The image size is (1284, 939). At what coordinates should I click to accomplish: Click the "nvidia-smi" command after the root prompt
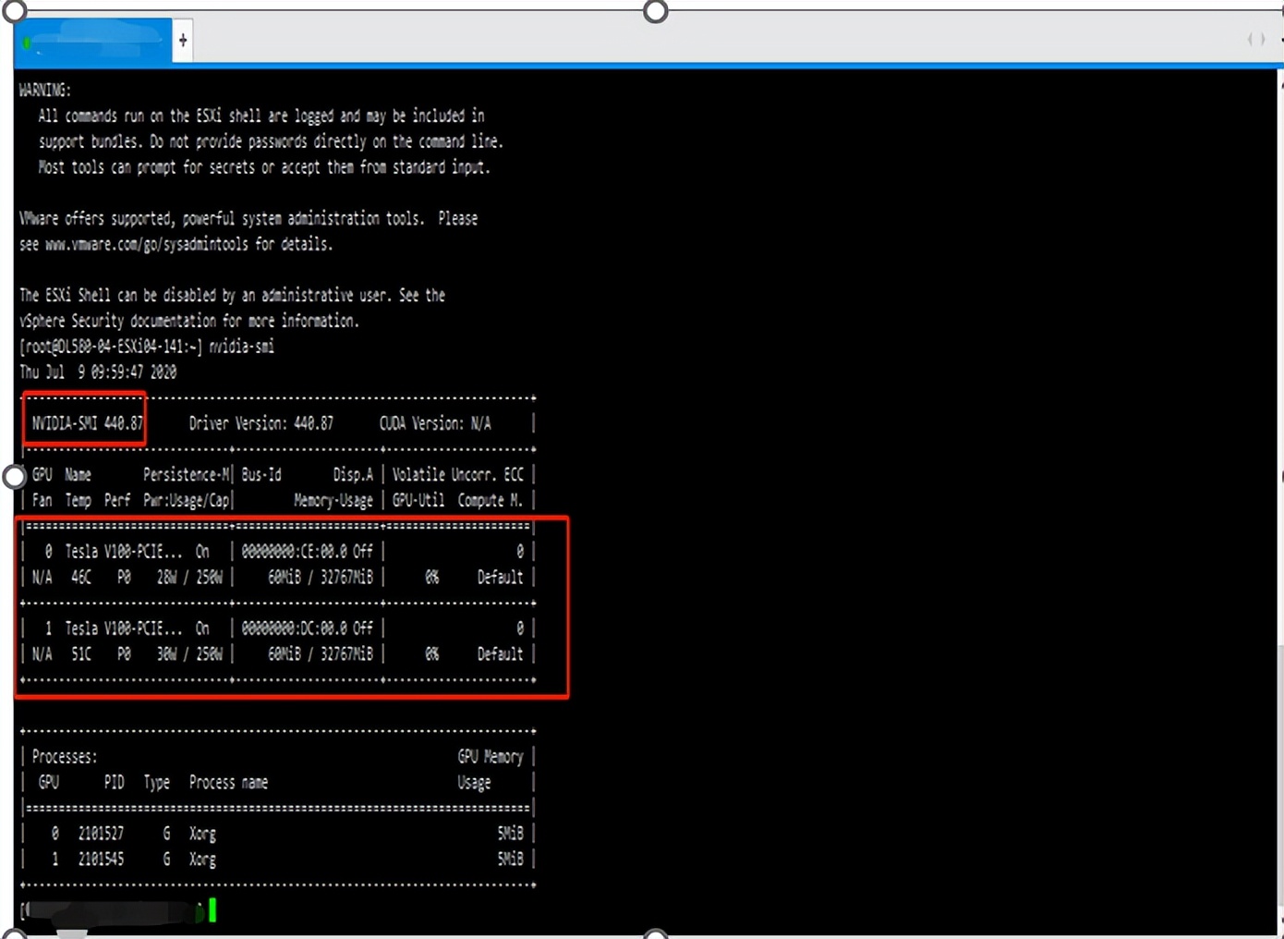point(242,347)
